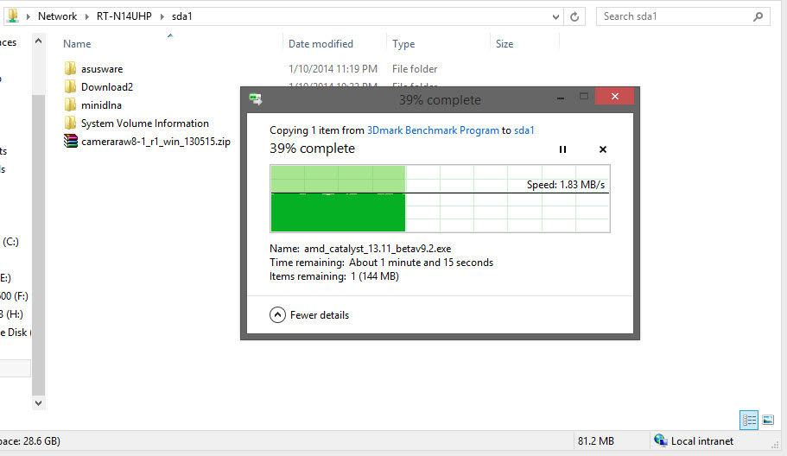Click the network location icon in address bar
Screen dimensions: 787x456
coord(13,16)
